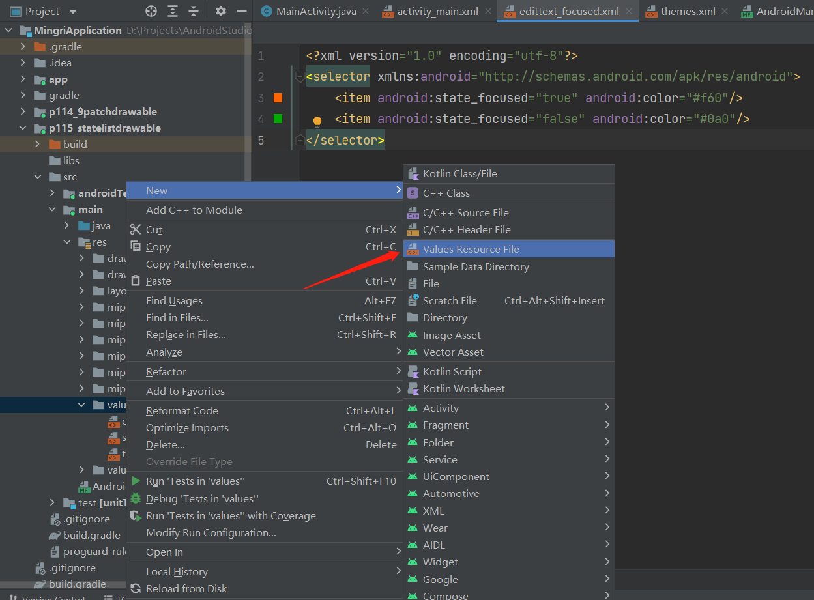Choose Reformat Code
Image resolution: width=814 pixels, height=600 pixels.
pyautogui.click(x=265, y=410)
